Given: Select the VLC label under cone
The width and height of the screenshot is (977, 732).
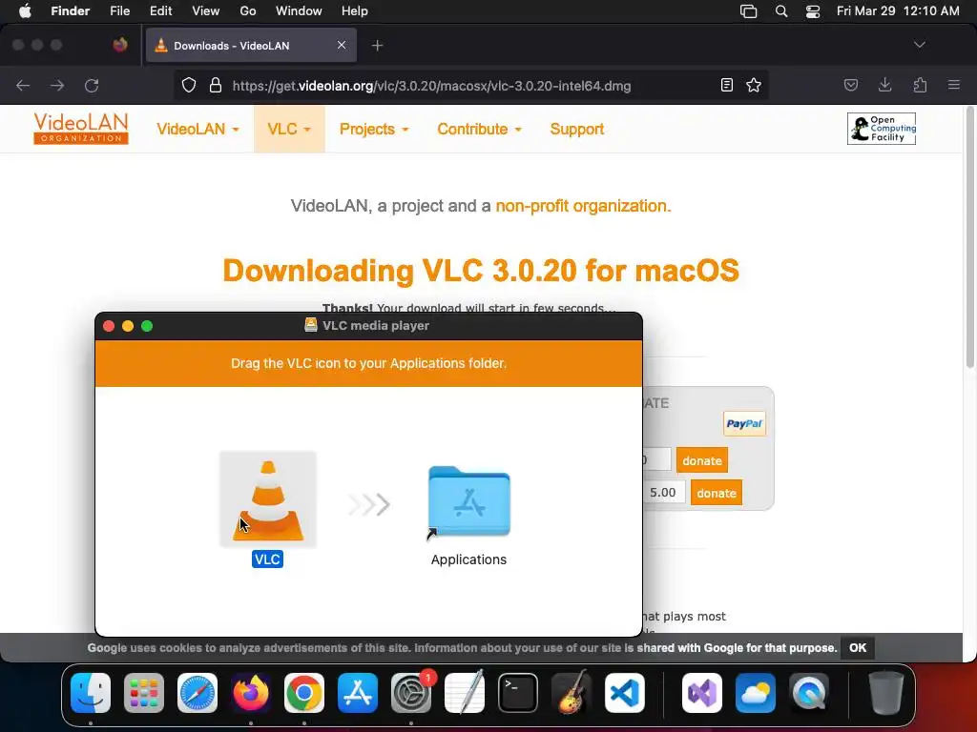Looking at the screenshot, I should 267,559.
